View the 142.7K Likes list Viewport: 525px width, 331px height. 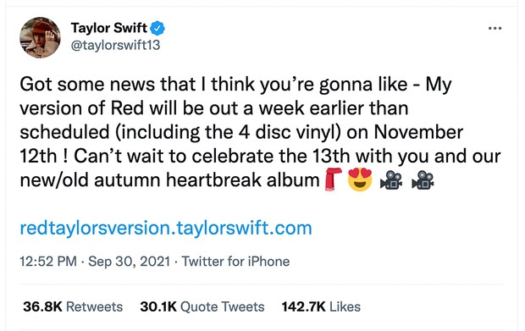pyautogui.click(x=321, y=306)
